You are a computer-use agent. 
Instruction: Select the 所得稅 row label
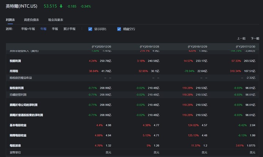pyautogui.click(x=14, y=71)
